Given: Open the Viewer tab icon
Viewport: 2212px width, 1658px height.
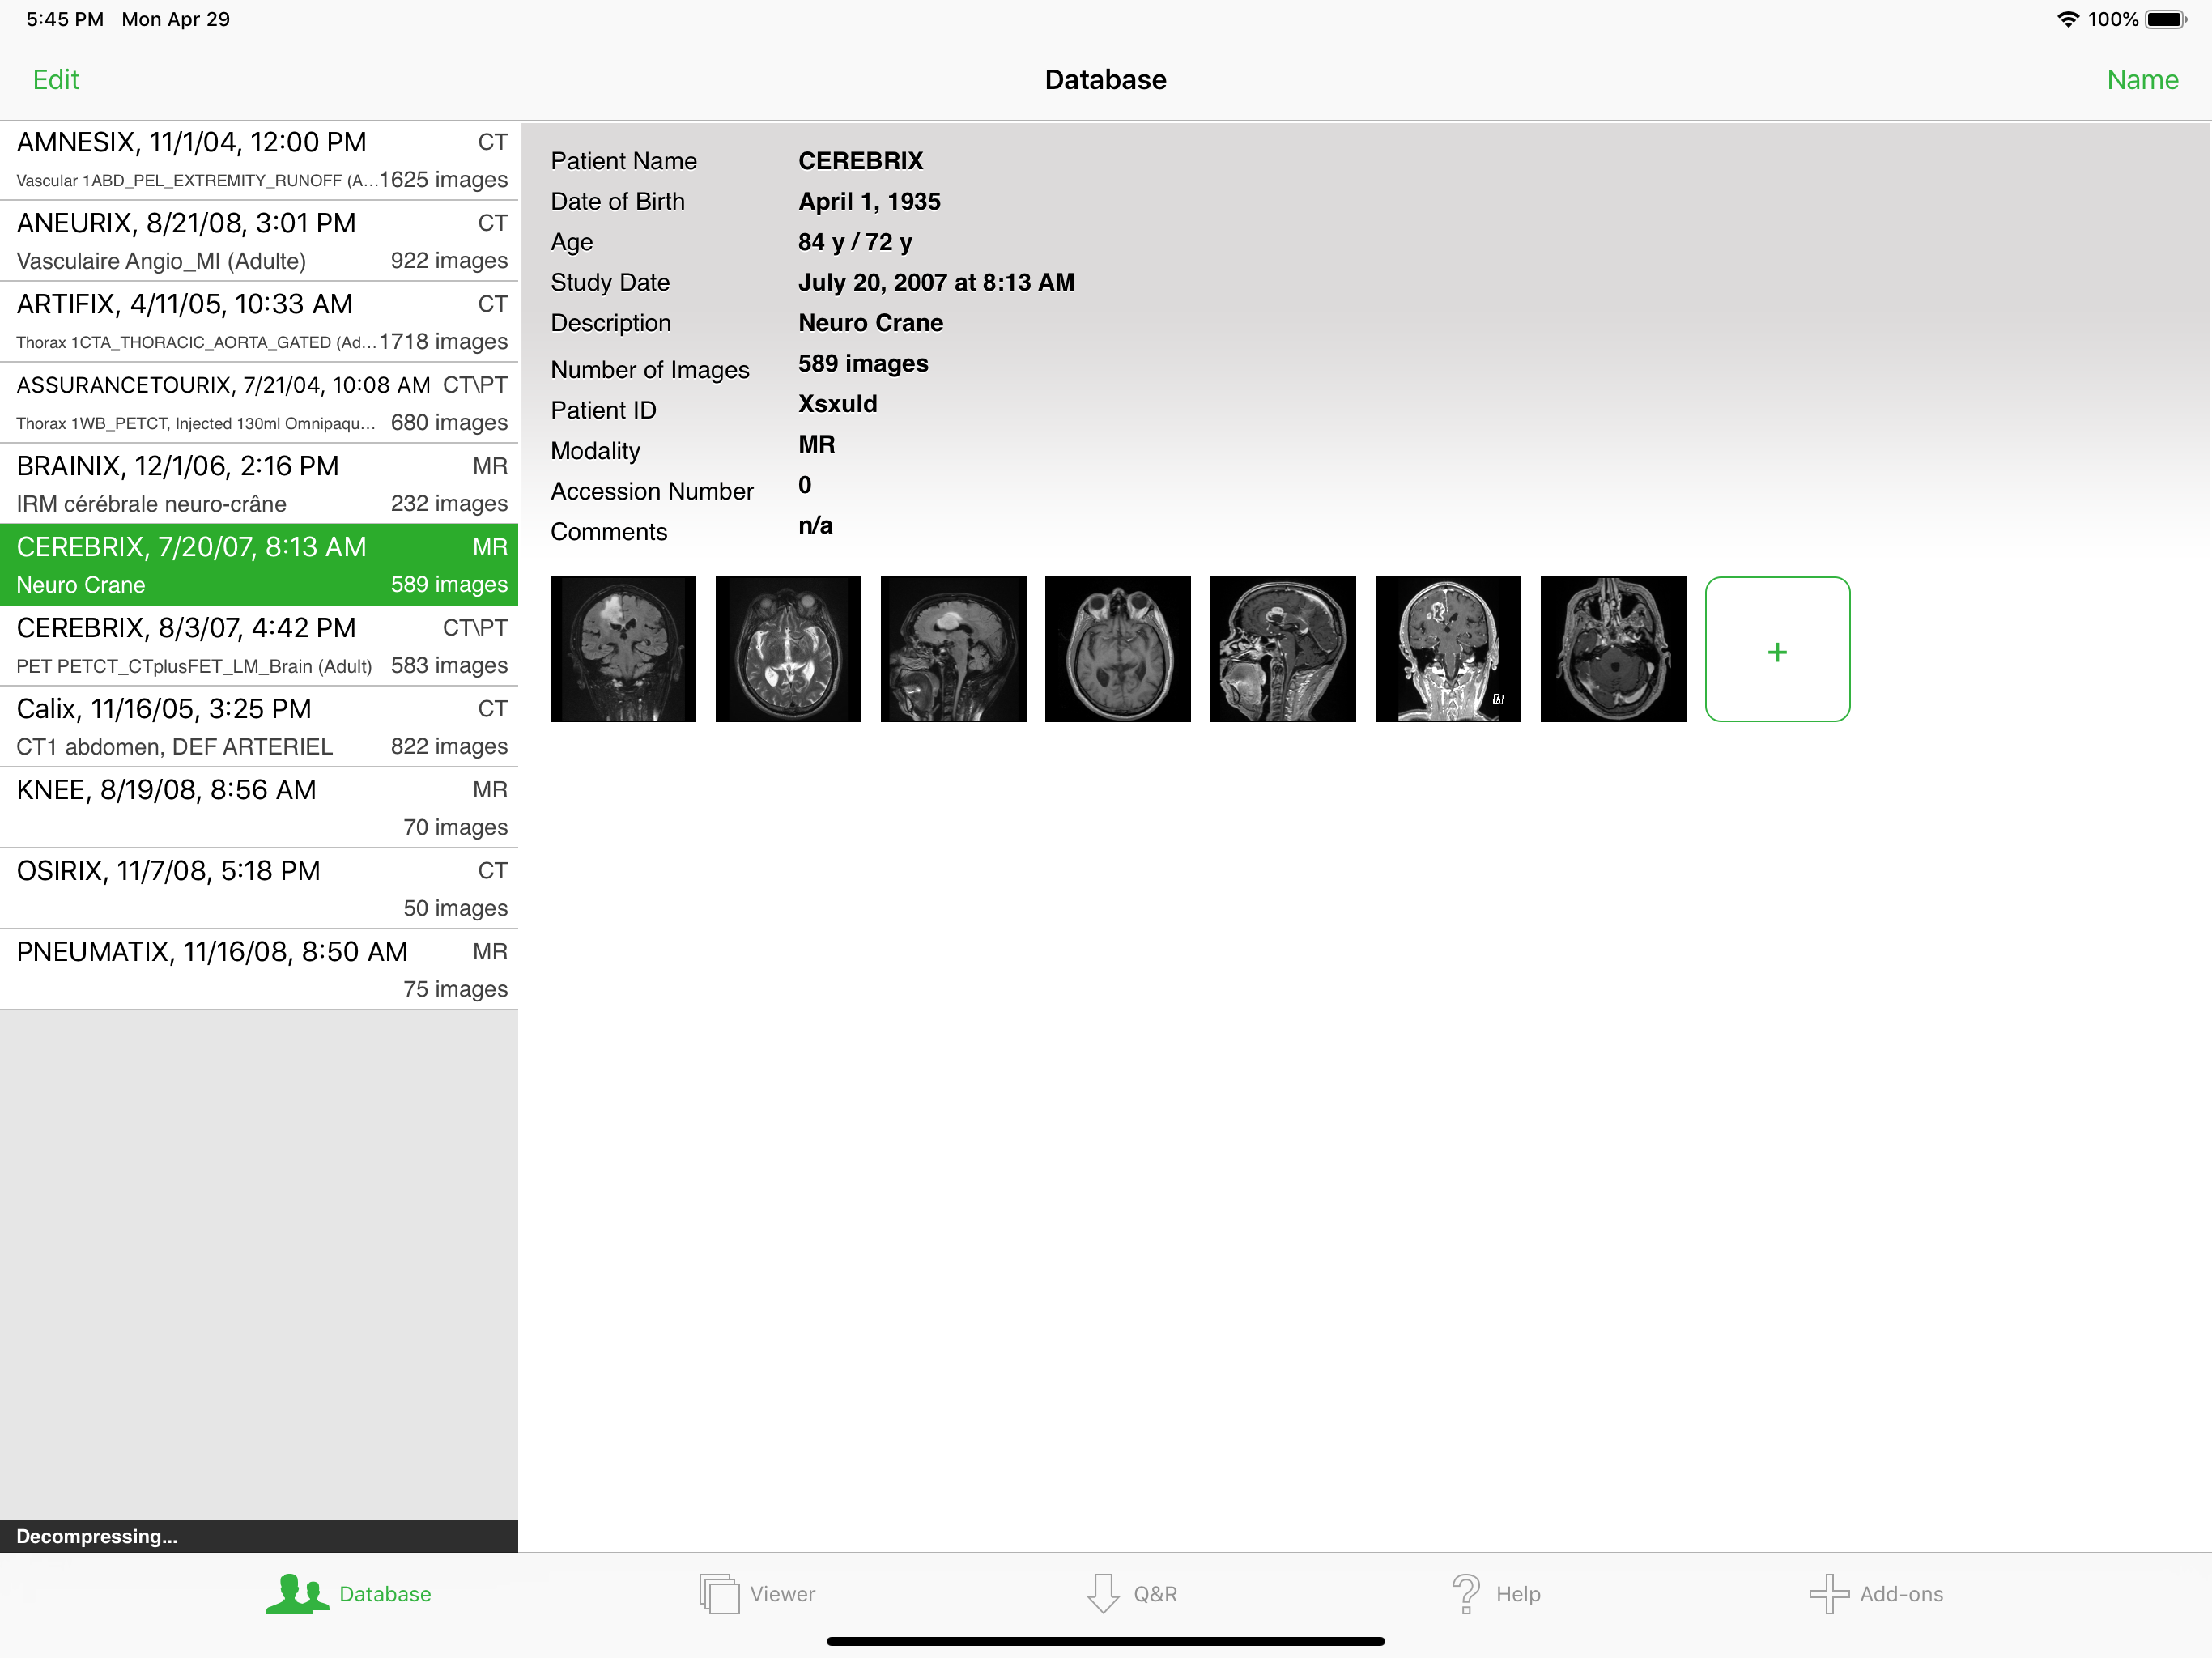Looking at the screenshot, I should point(719,1593).
